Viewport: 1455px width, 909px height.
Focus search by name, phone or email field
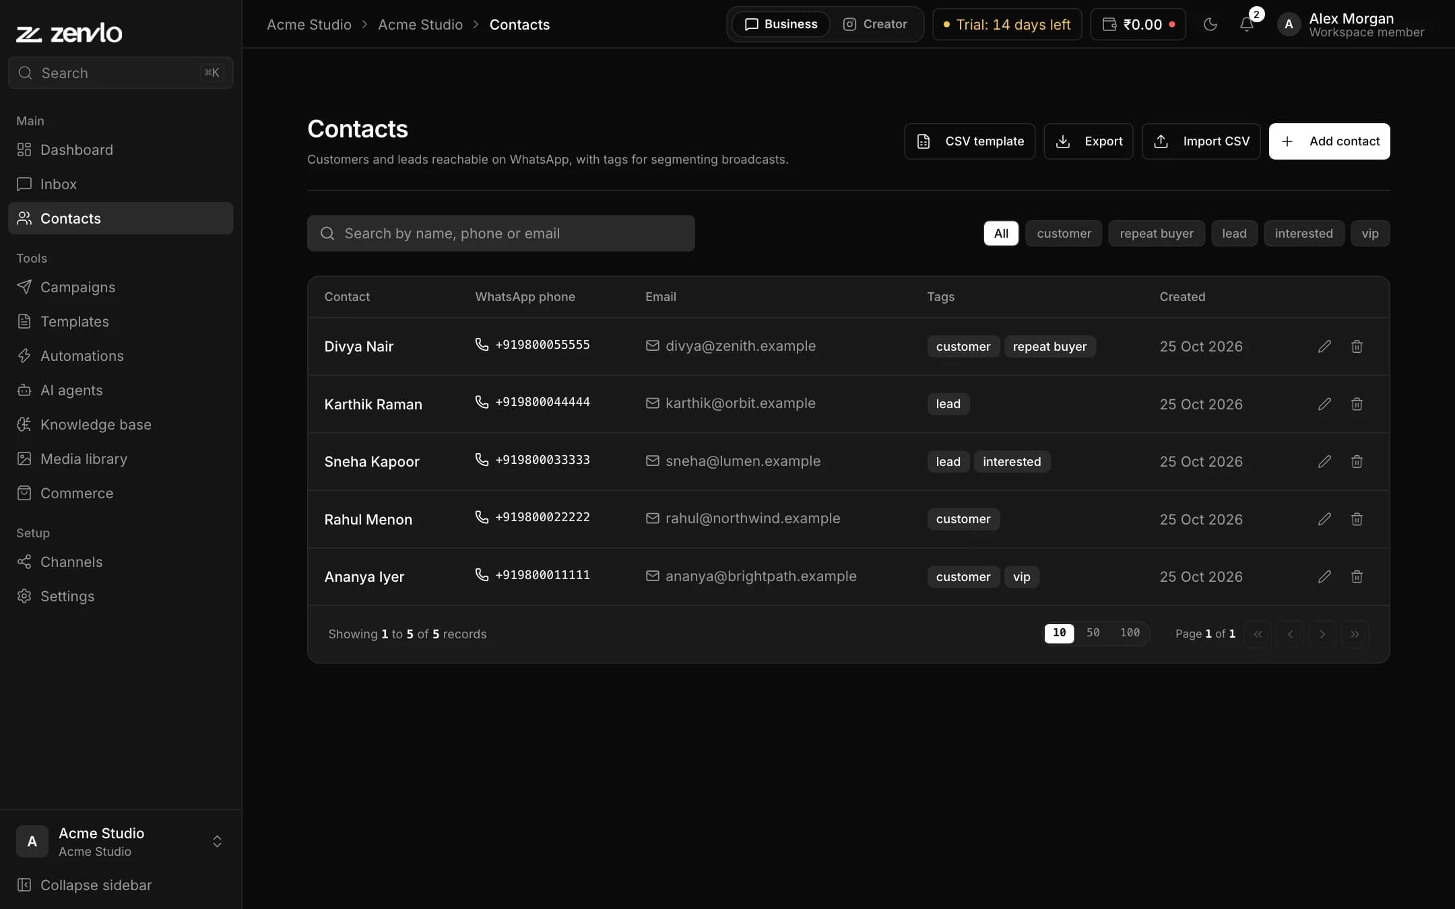(500, 234)
